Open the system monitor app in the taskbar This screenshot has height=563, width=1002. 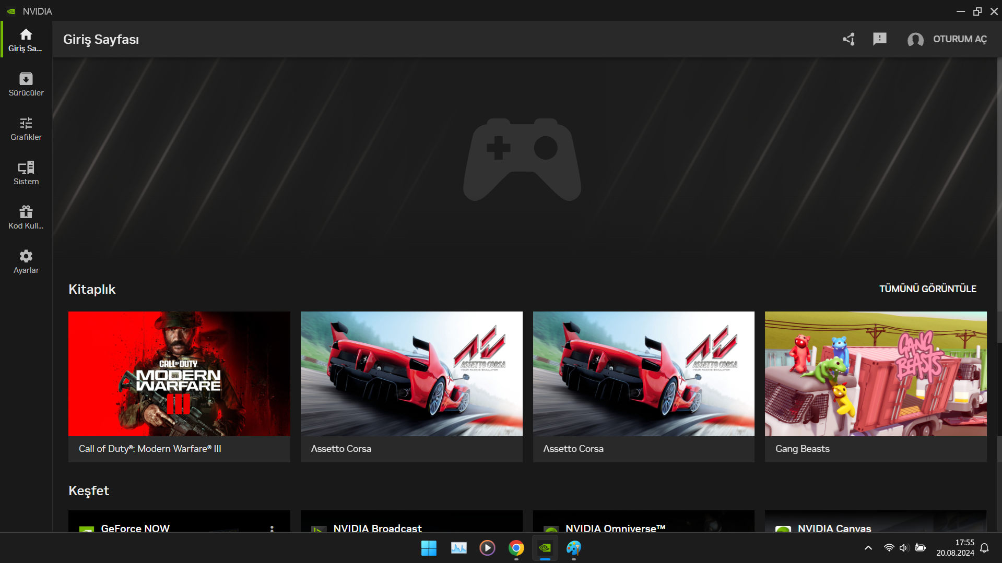click(x=458, y=548)
